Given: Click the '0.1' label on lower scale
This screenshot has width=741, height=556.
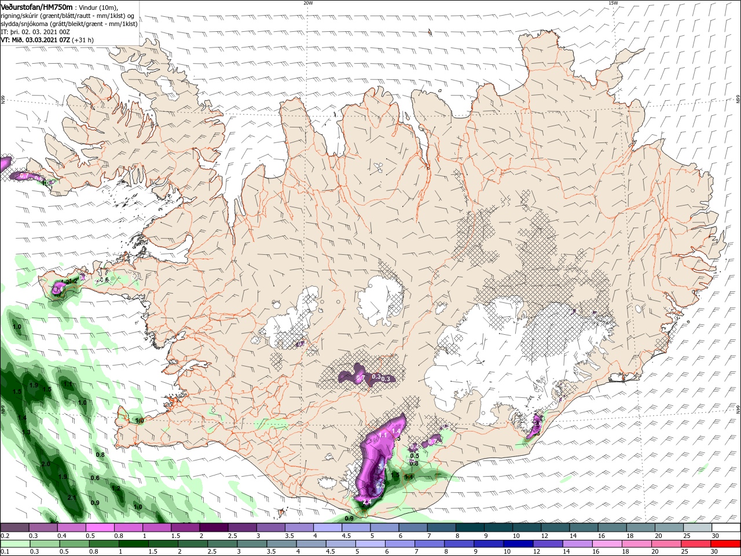Looking at the screenshot, I should pos(5,552).
